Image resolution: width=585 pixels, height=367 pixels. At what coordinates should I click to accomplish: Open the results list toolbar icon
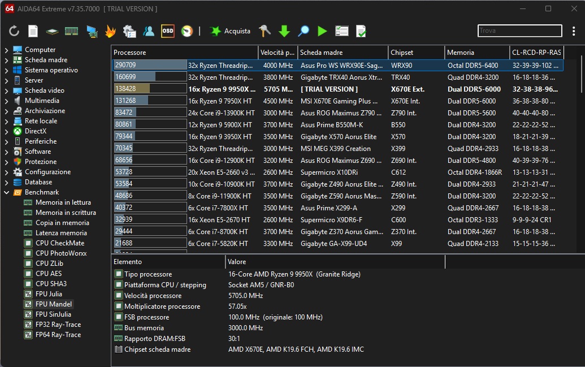tap(342, 31)
